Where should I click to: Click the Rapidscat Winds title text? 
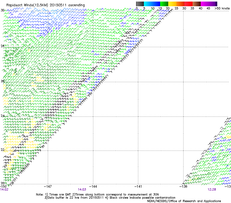[45, 5]
